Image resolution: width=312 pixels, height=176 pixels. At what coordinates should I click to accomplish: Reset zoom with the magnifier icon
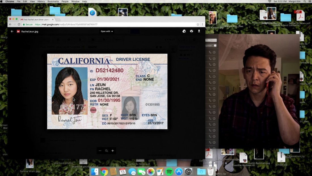point(106,151)
